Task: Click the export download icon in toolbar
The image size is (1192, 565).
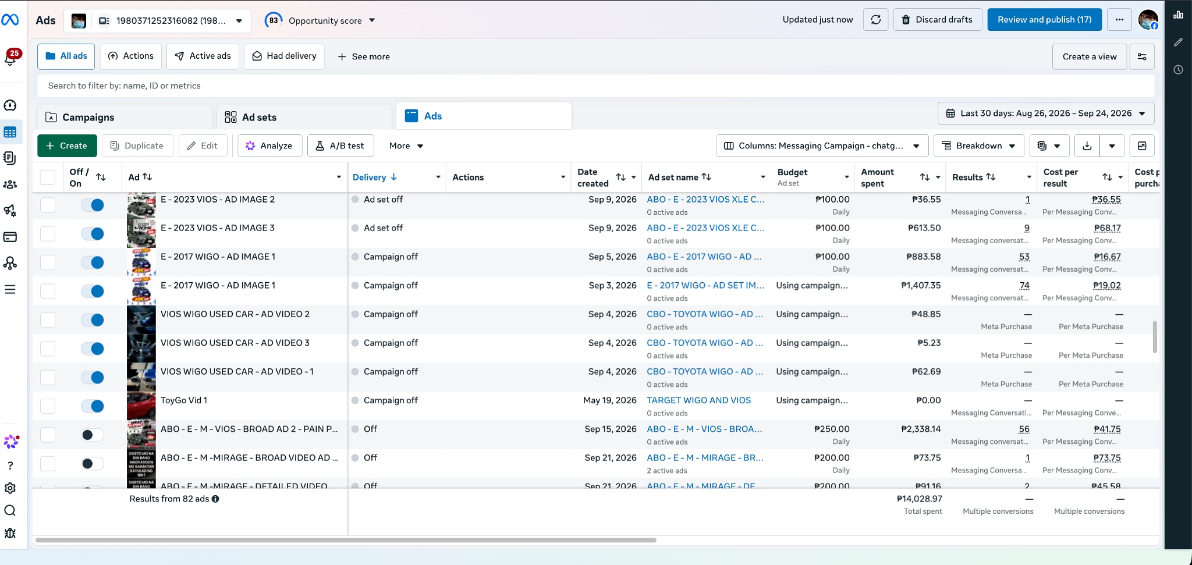Action: pyautogui.click(x=1087, y=146)
